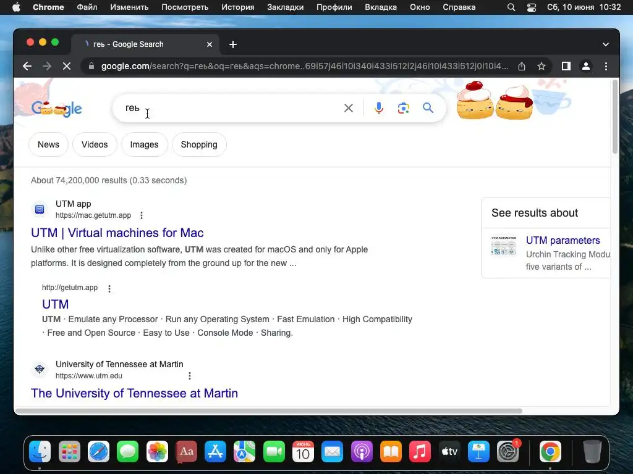
Task: Open Control Center in menu bar
Action: coord(532,7)
